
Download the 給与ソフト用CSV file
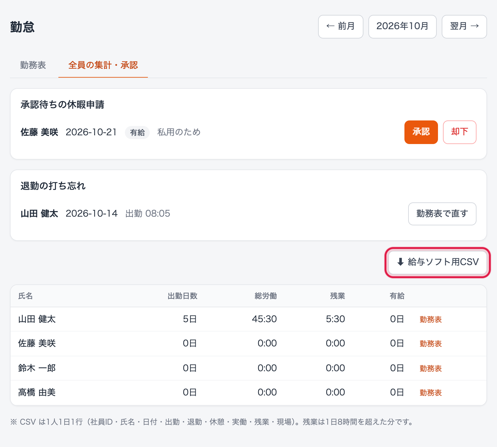click(x=438, y=262)
